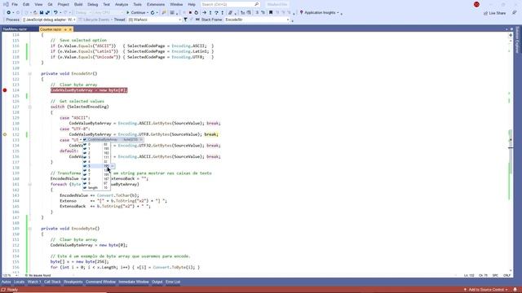This screenshot has height=293, width=522.
Task: Click the Restart debugging circular icon
Action: 196,13
